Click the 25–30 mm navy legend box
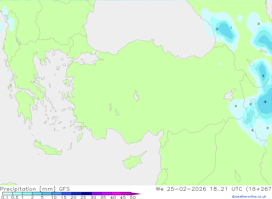Image resolution: width=272 pixels, height=199 pixels. click(86, 194)
